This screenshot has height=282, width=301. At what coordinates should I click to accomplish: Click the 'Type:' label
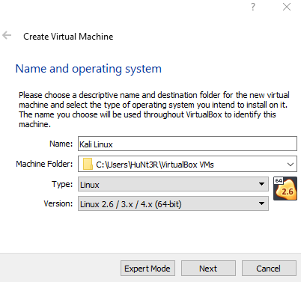[62, 184]
